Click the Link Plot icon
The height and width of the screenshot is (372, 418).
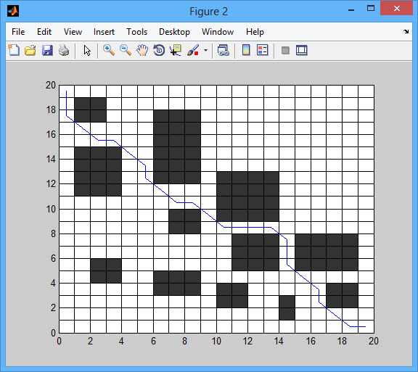[223, 50]
